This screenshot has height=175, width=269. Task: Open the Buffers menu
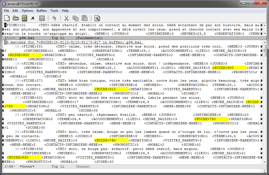42,11
